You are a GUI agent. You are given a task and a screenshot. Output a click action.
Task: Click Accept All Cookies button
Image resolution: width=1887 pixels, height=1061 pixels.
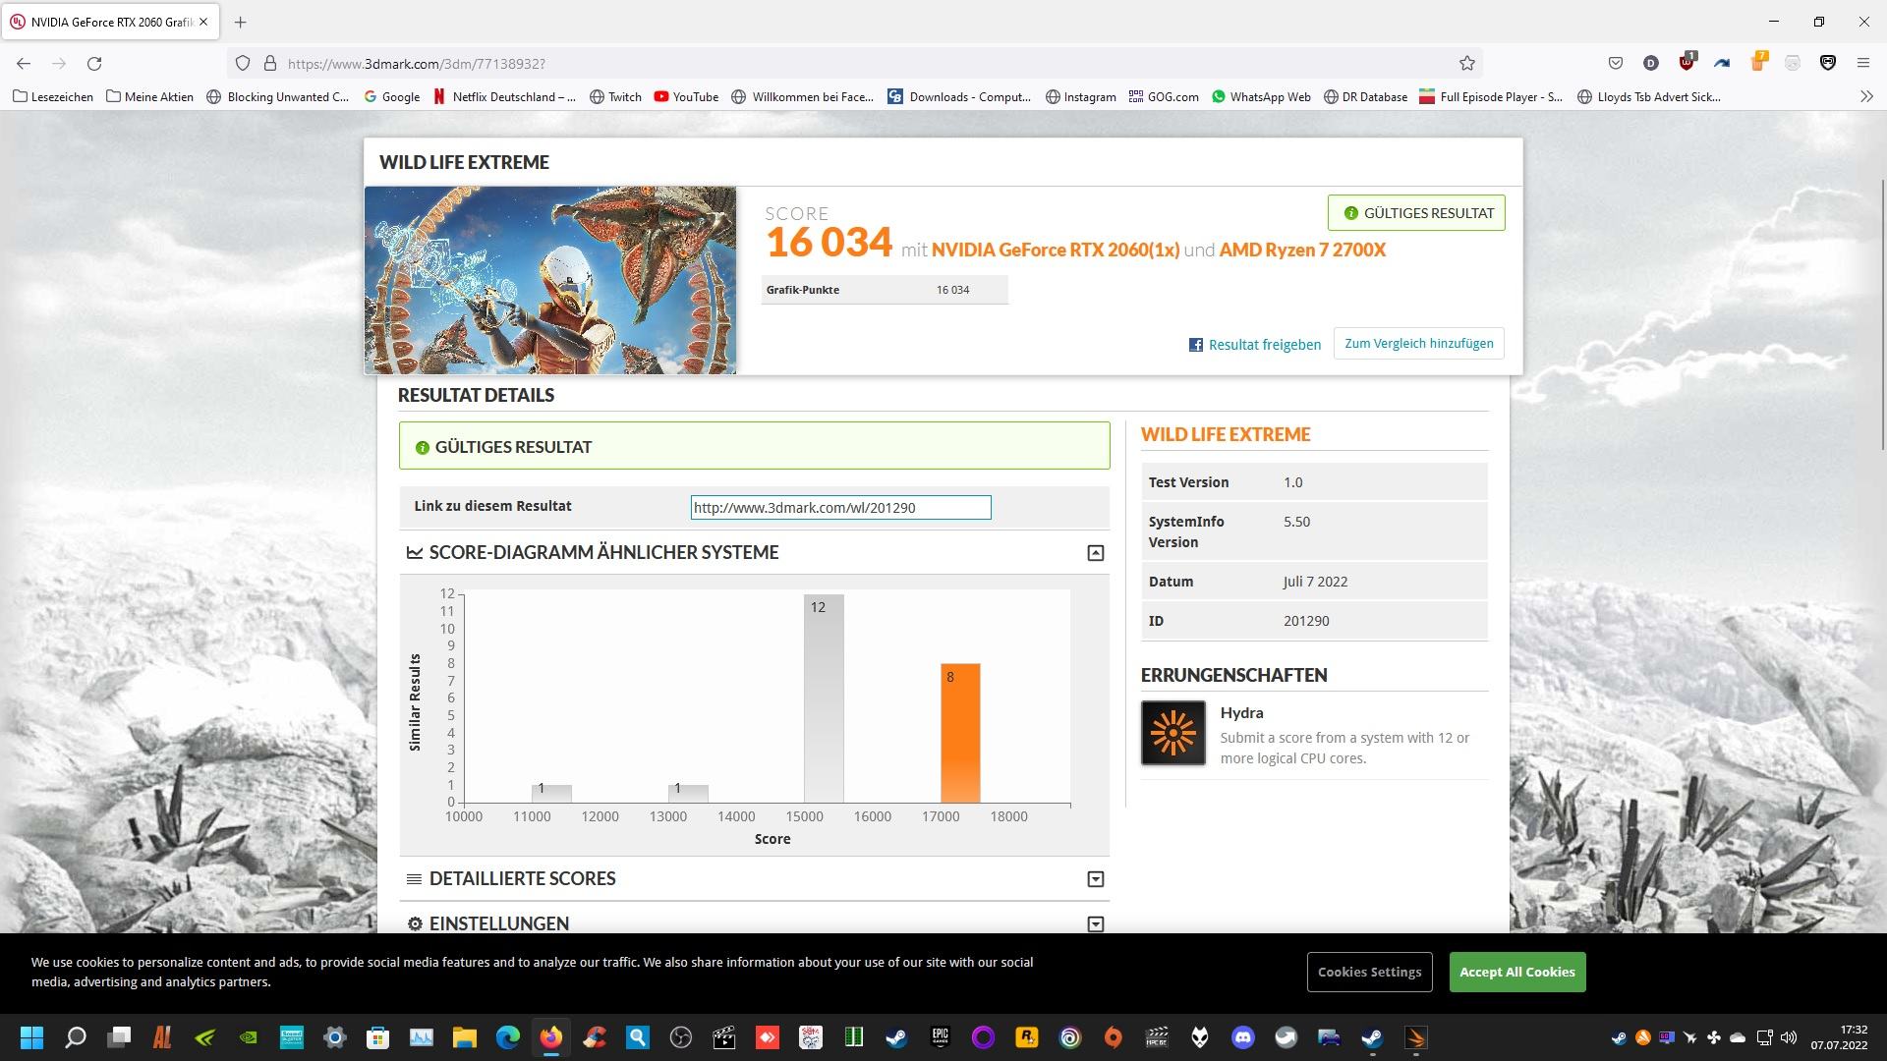point(1516,972)
